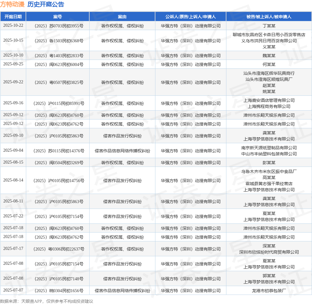
Task: Select case number 沪0105民初14756号
Action: point(59,181)
